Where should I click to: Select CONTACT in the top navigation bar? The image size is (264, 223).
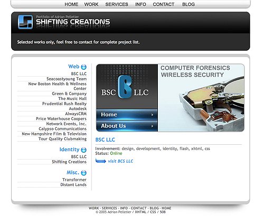[164, 4]
